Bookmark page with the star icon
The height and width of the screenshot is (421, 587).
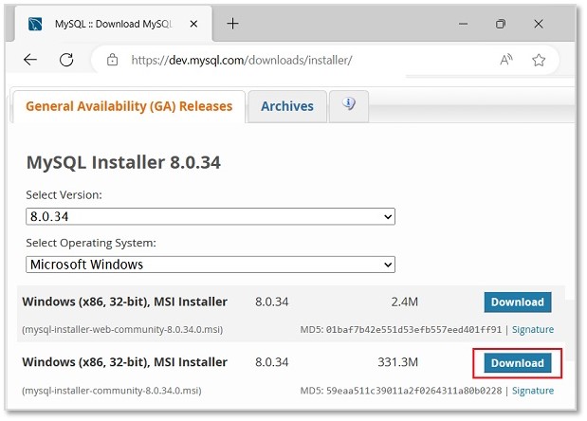point(539,60)
